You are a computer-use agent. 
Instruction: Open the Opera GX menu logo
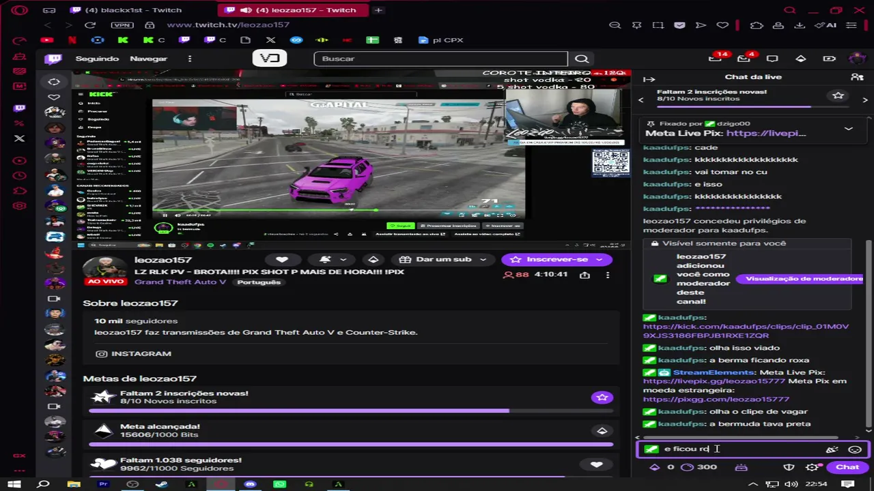pos(19,10)
